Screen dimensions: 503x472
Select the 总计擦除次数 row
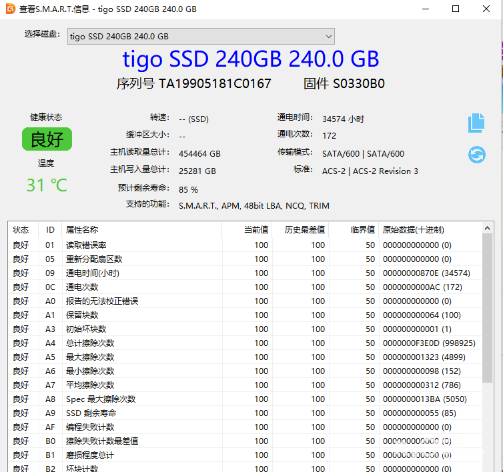coord(89,343)
